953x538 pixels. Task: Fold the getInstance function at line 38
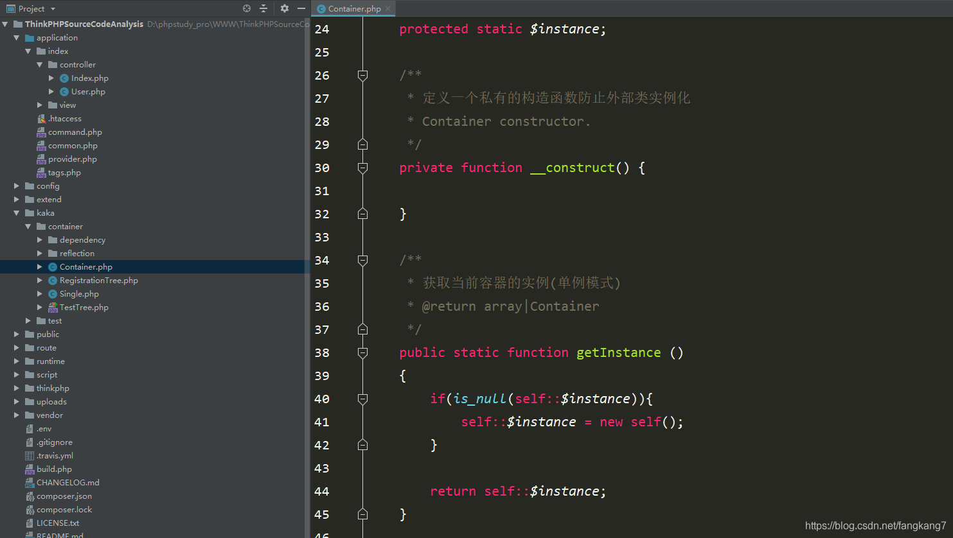(x=362, y=352)
